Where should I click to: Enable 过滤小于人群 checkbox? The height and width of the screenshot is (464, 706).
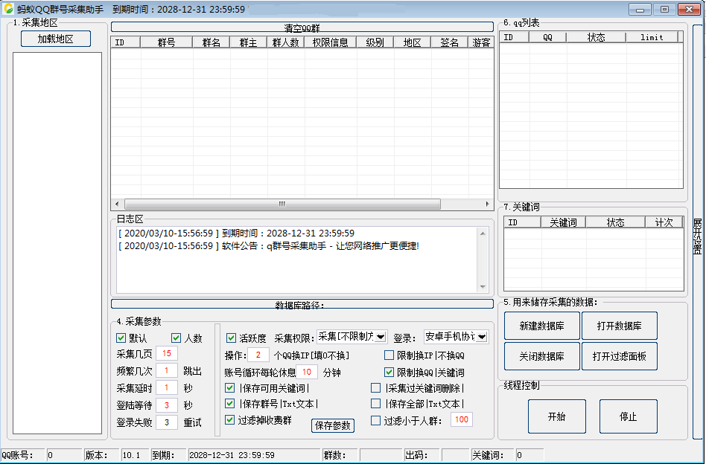tap(375, 420)
